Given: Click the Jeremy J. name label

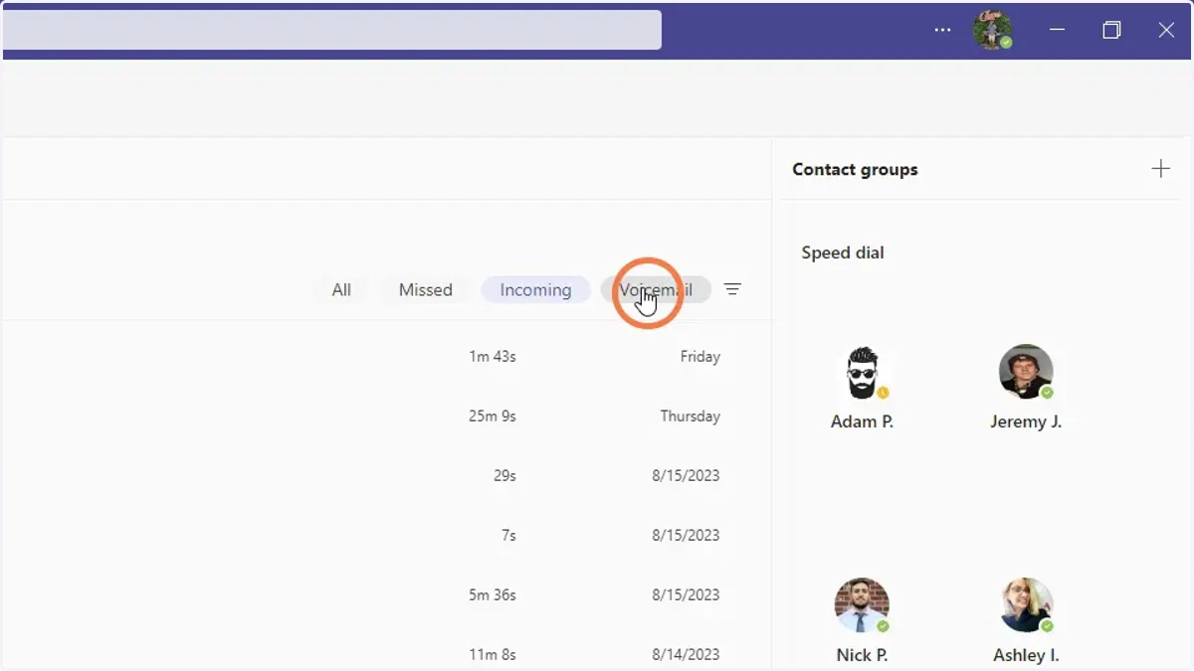Looking at the screenshot, I should point(1026,421).
